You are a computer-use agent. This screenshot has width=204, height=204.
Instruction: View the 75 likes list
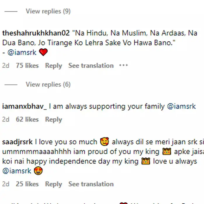click(27, 66)
